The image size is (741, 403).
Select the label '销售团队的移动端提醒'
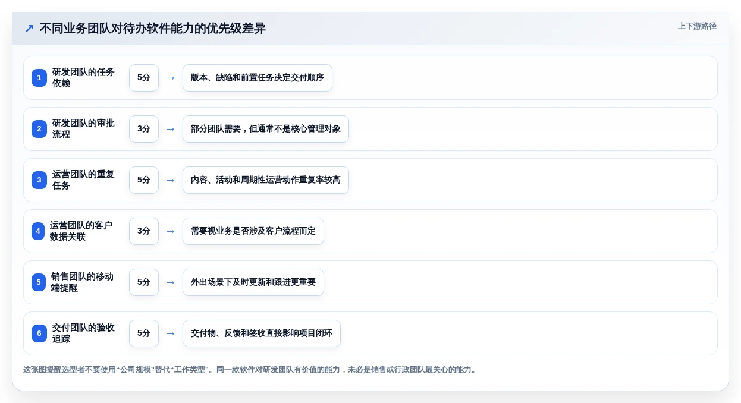point(83,282)
